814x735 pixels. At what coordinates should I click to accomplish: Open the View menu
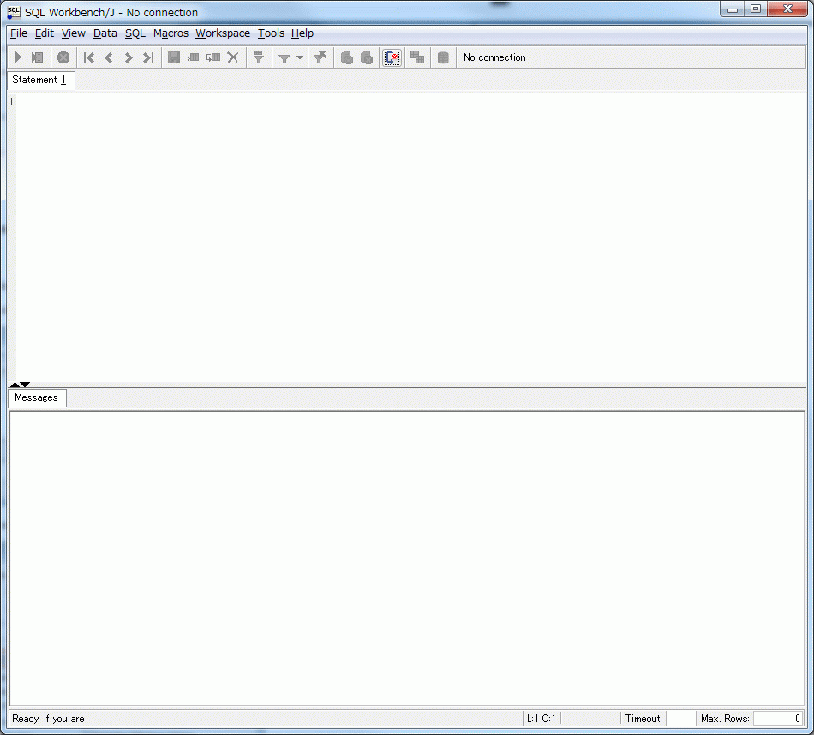point(73,33)
